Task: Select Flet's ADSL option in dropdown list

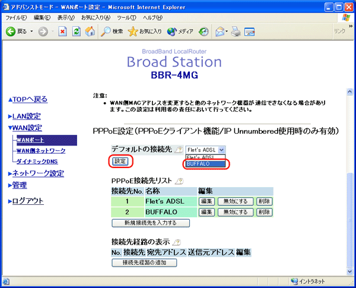Action: [x=205, y=157]
